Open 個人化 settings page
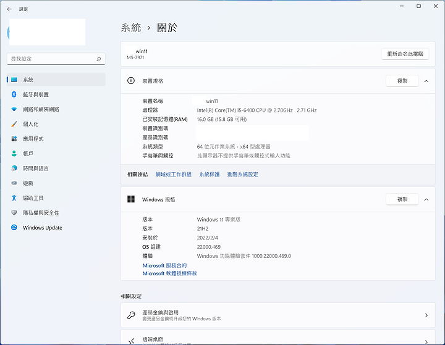The image size is (445, 345). click(x=56, y=124)
